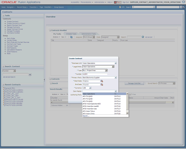Open the Saved Search dropdown
Screen dimensions: 186x149
(174, 84)
